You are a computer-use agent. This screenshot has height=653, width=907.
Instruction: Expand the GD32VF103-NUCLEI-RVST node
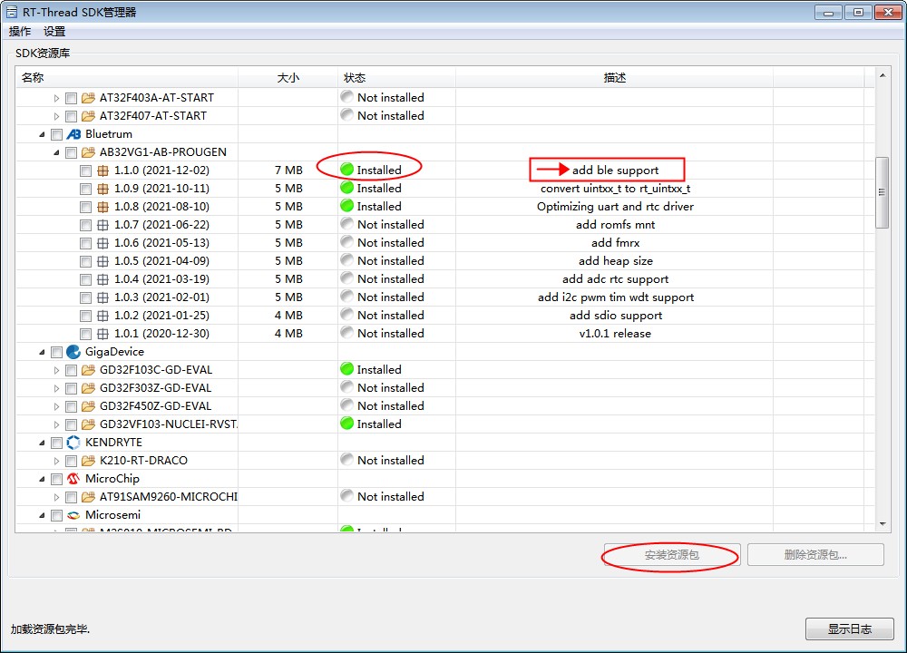(x=56, y=424)
